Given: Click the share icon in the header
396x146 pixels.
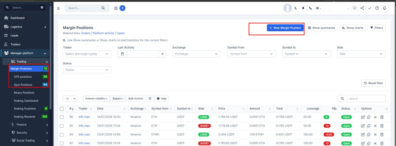Looking at the screenshot, I should [362, 8].
